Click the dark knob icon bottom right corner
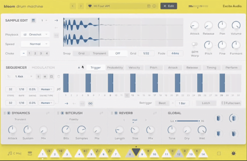 tap(233, 153)
